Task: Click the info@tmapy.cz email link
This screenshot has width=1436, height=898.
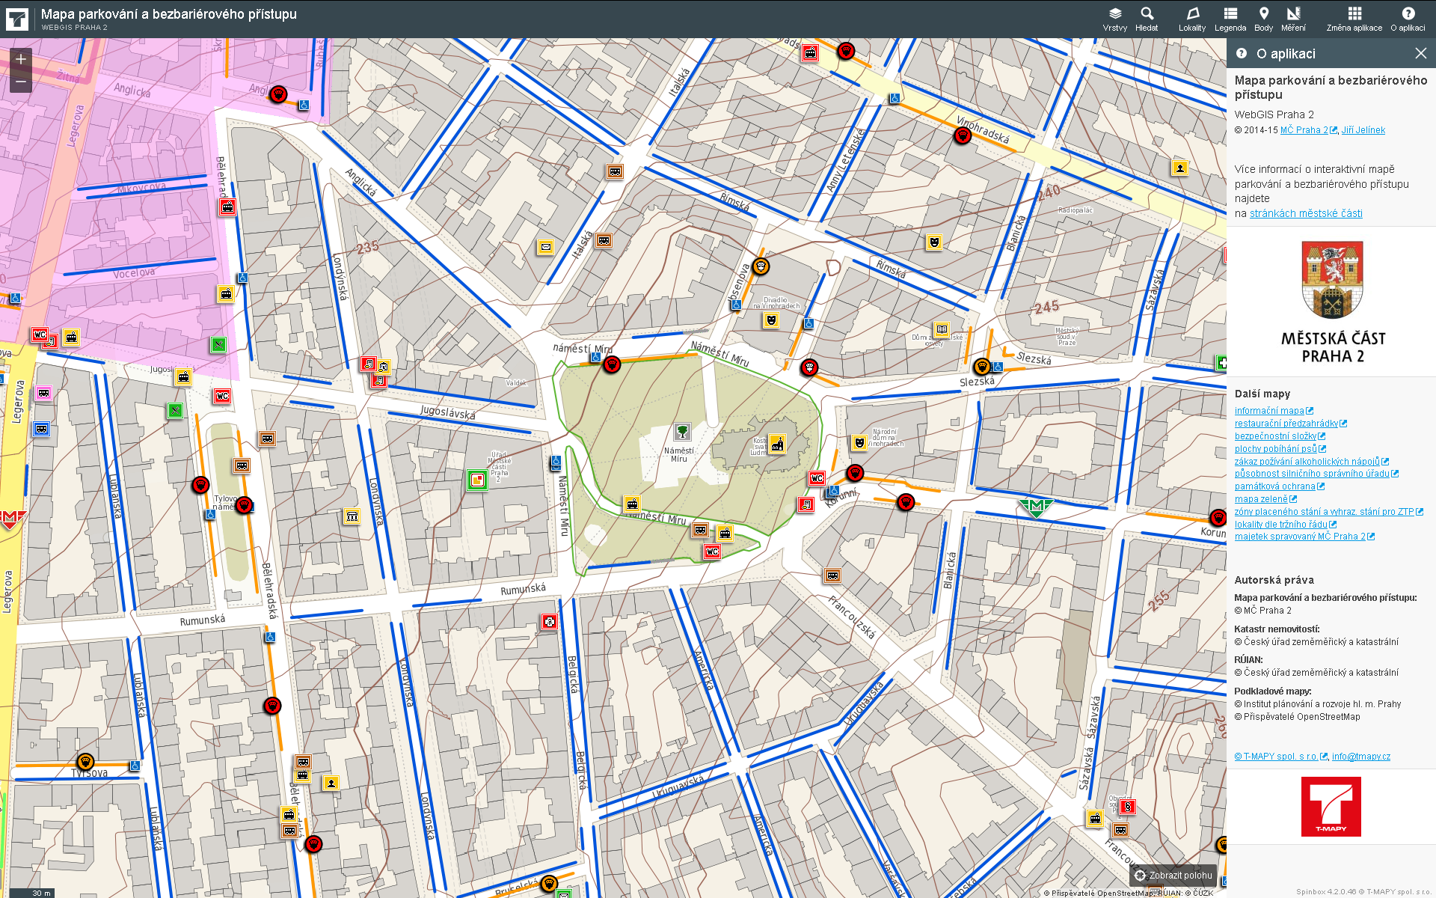Action: (x=1361, y=757)
